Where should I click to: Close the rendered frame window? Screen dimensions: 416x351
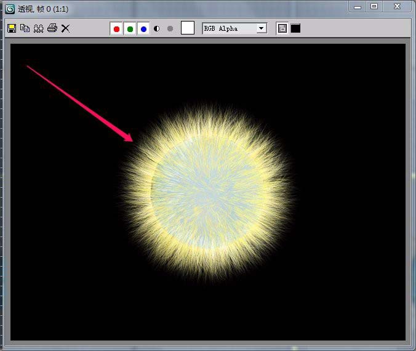point(397,6)
